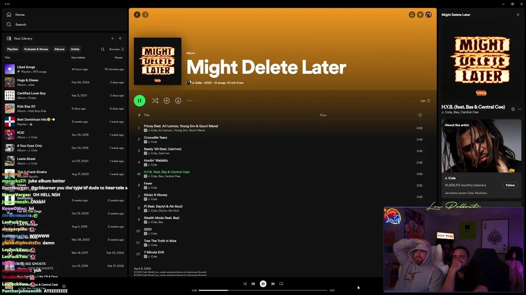Open KOD album in library
Image resolution: width=526 pixels, height=295 pixels.
point(64,135)
